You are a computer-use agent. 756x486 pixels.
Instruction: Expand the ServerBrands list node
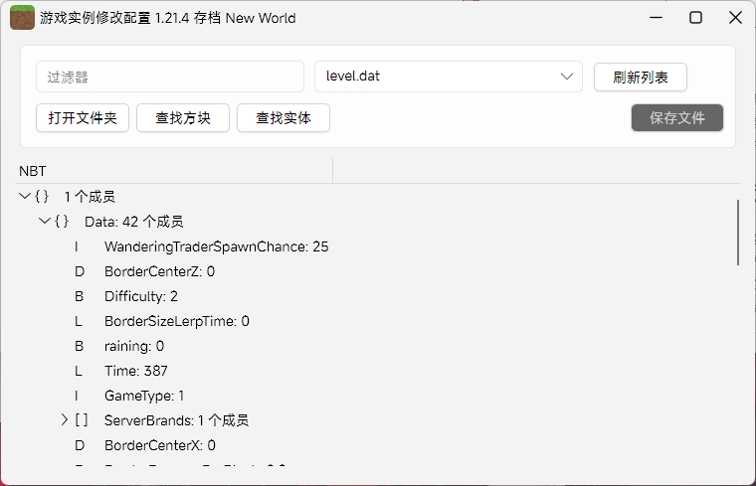coord(64,420)
